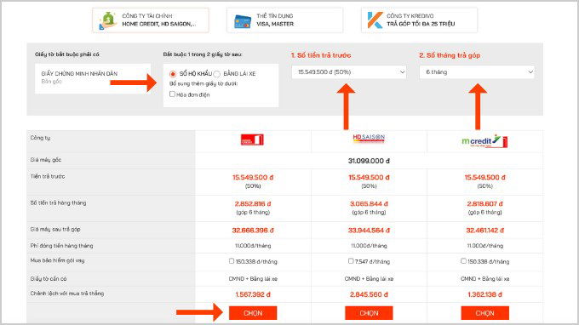Click difference amount 1.362.138 đ
This screenshot has width=579, height=325.
click(484, 294)
